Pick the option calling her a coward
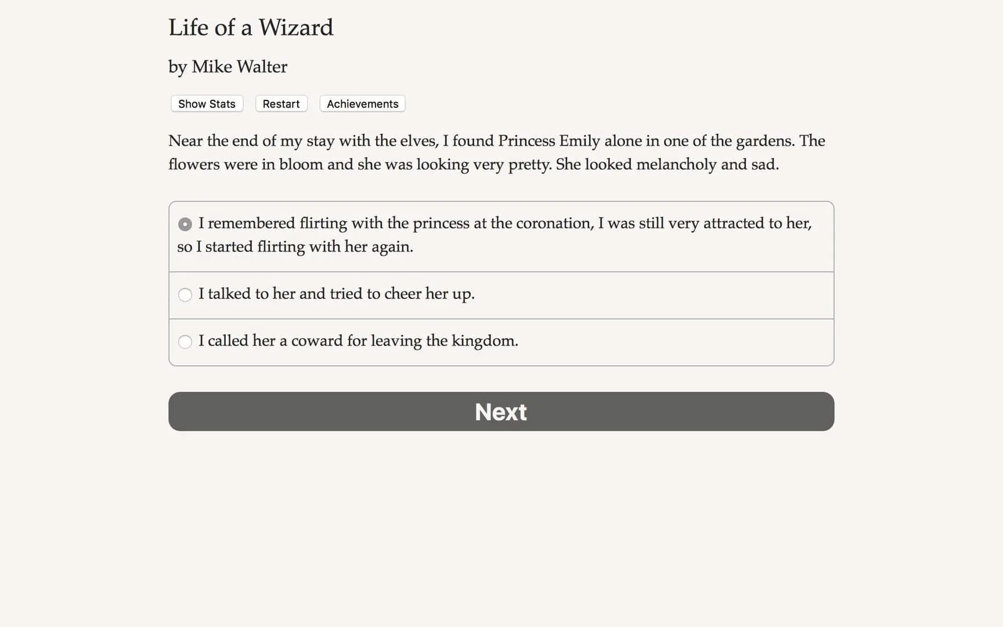This screenshot has height=627, width=1003. click(x=185, y=341)
